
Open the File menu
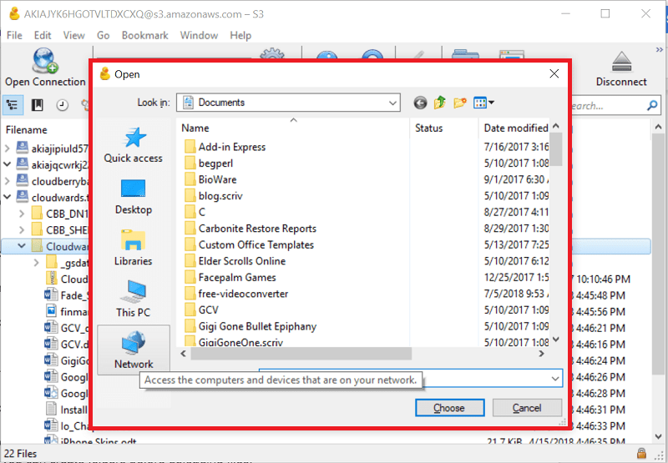(14, 35)
